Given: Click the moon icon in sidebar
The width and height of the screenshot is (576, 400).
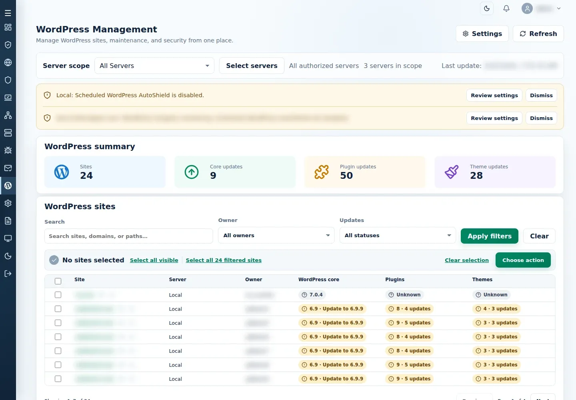Looking at the screenshot, I should click(8, 256).
